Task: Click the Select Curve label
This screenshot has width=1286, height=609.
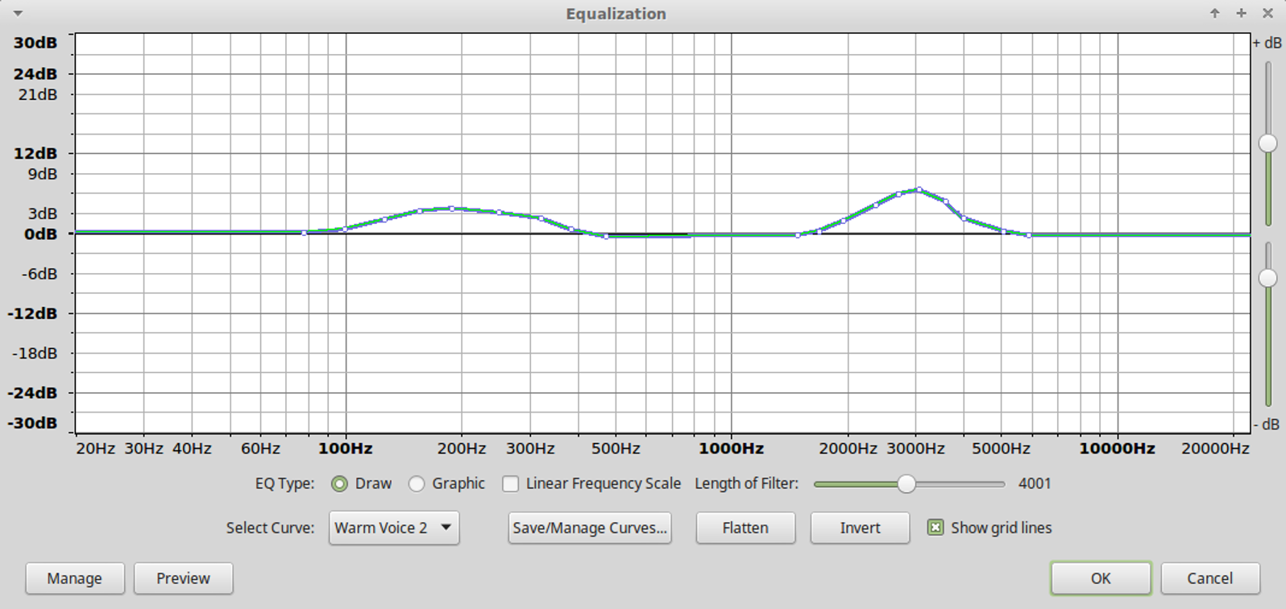Action: coord(270,528)
